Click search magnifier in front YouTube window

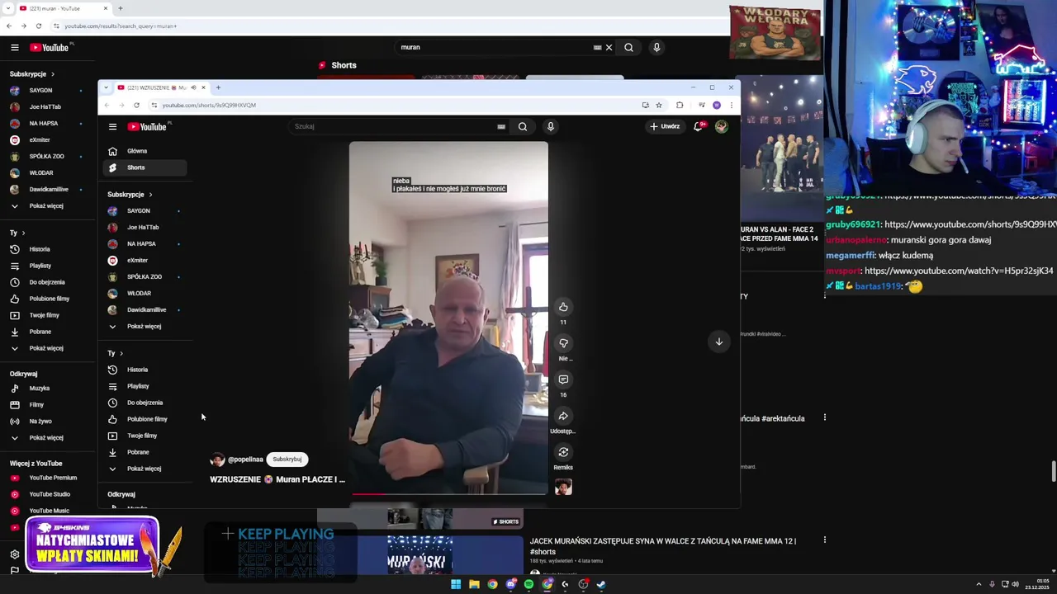523,126
